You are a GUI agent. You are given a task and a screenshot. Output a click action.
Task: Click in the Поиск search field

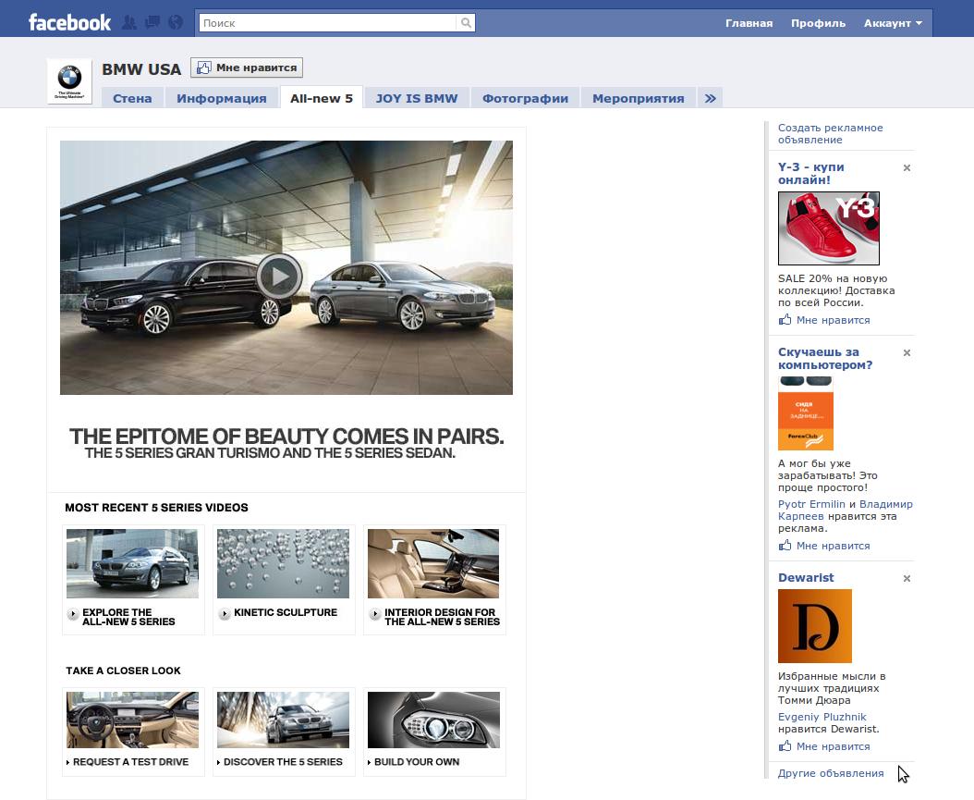point(327,23)
